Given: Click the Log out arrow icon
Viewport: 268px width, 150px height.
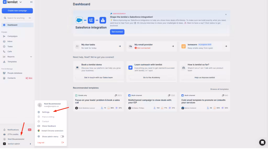Looking at the screenshot, I should (63, 142).
